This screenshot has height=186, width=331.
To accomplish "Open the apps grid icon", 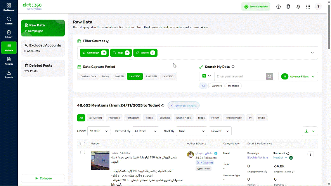I will click(308, 7).
